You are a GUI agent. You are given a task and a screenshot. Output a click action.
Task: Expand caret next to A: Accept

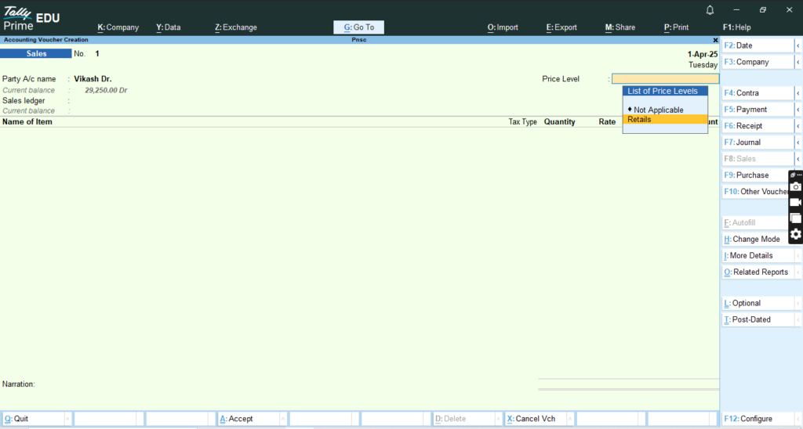282,419
